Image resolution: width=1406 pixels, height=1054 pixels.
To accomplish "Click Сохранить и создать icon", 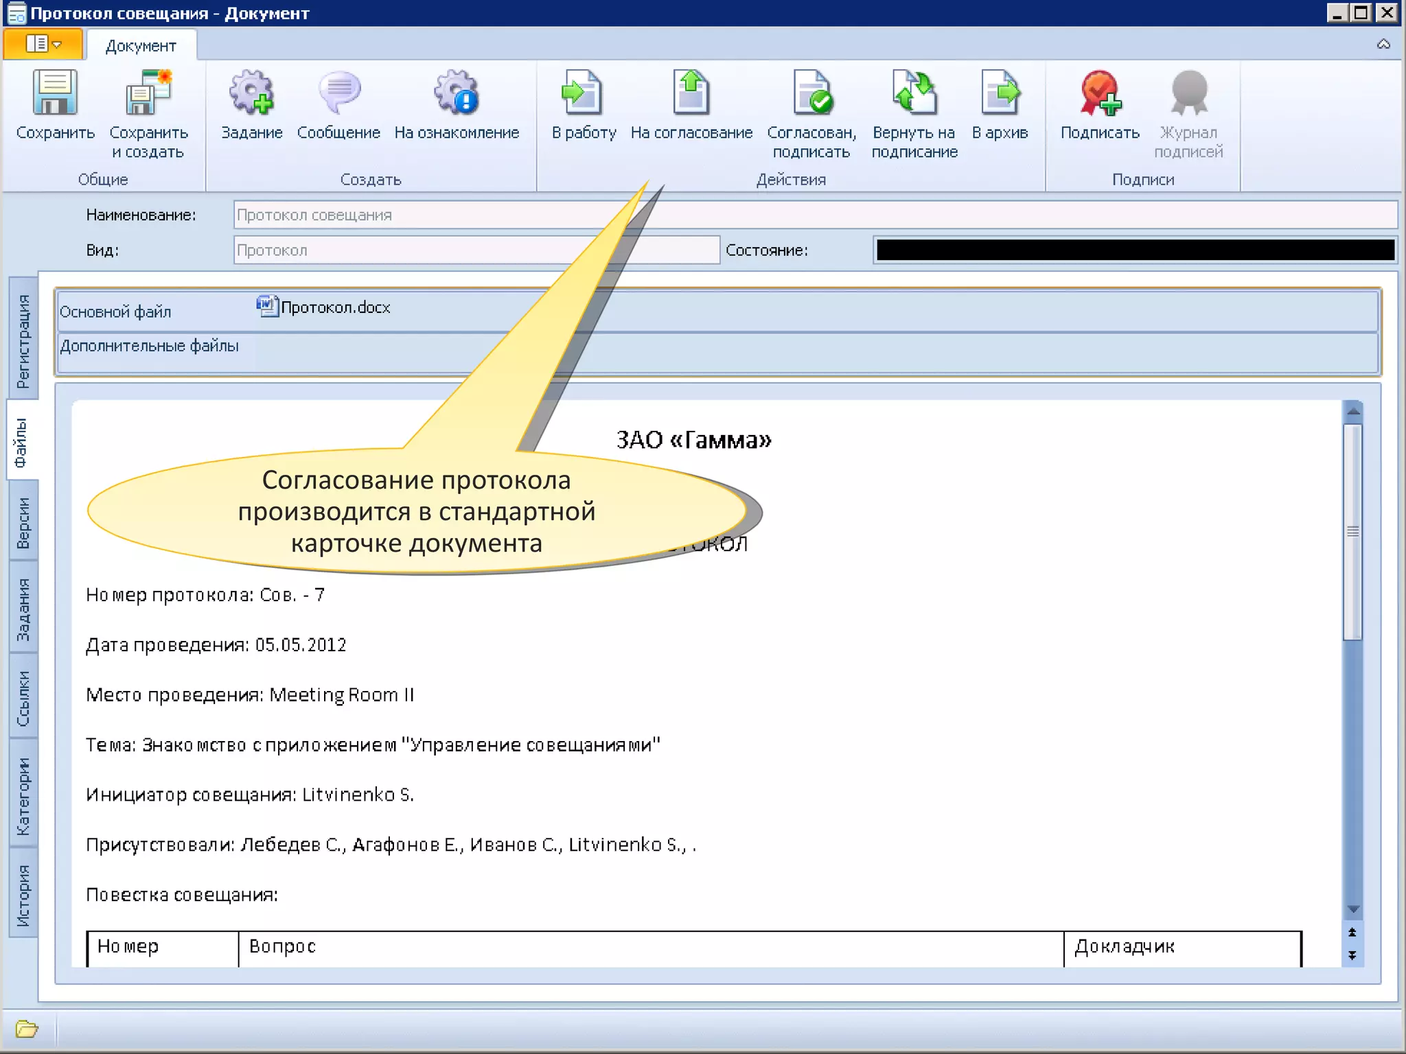I will click(148, 93).
